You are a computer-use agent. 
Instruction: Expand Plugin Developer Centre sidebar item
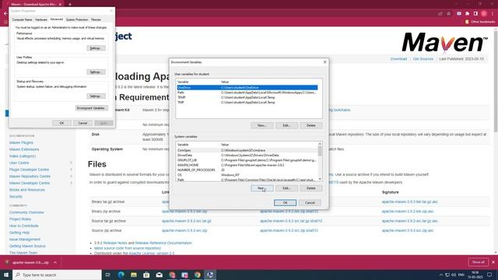click(71, 170)
